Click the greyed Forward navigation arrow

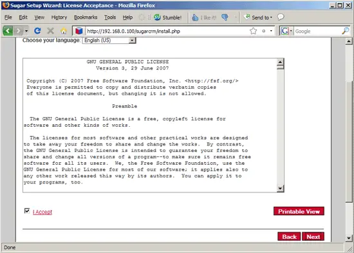point(19,31)
